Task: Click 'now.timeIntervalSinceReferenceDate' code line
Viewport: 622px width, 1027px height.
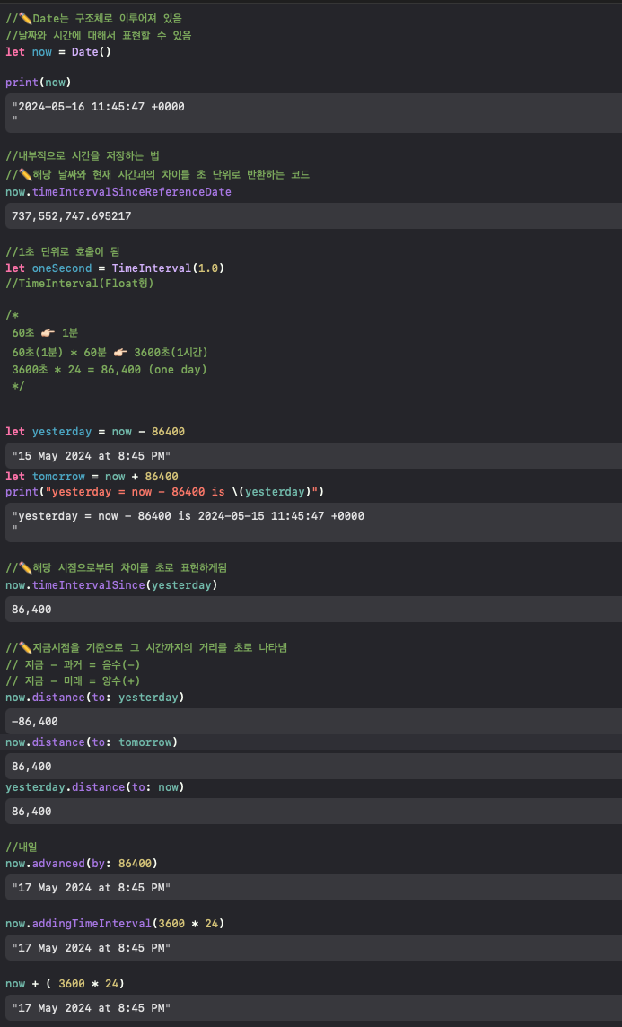Action: 118,192
